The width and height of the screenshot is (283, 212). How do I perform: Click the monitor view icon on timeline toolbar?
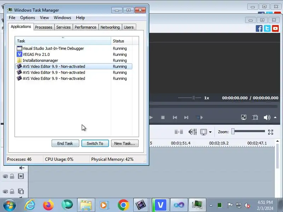tap(204, 132)
